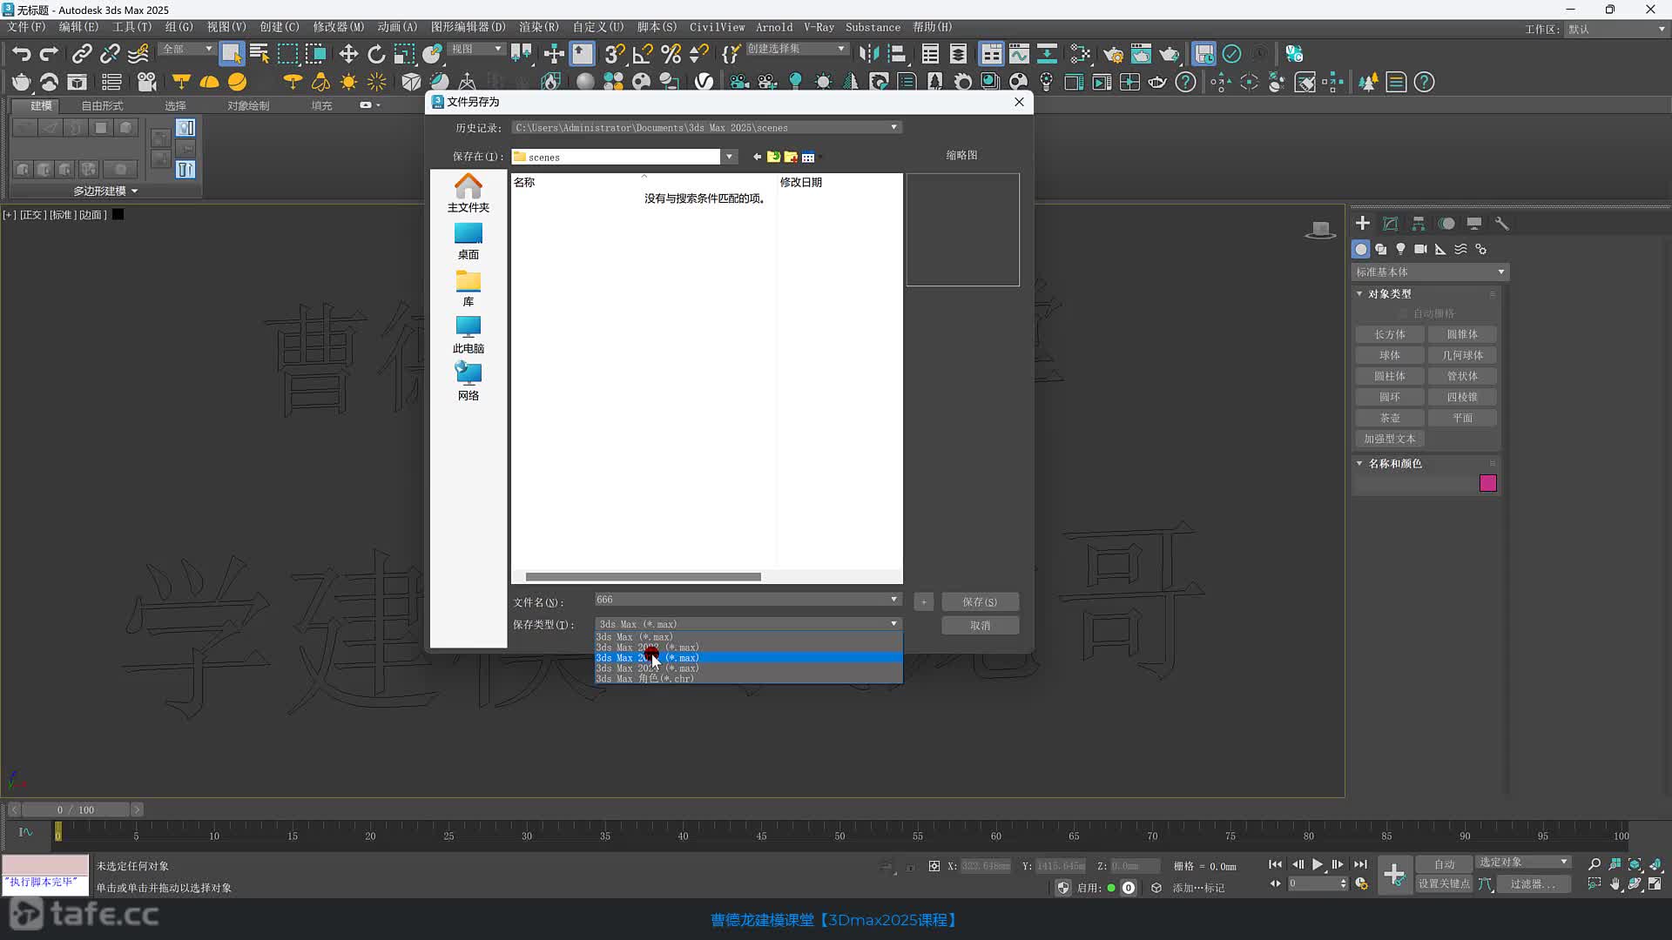
Task: Open the Schematic View icon
Action: pos(1047,54)
